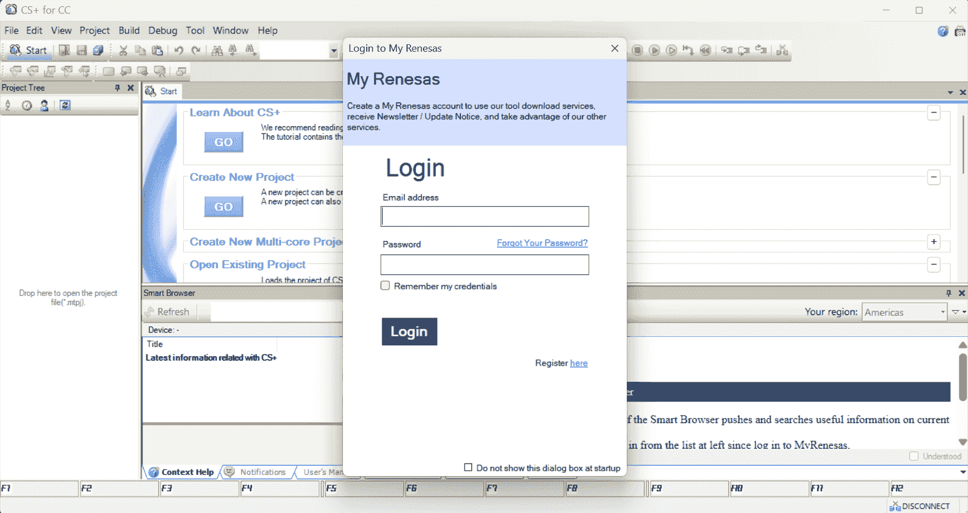The image size is (968, 513).
Task: Switch to the Notifications tab
Action: (257, 472)
